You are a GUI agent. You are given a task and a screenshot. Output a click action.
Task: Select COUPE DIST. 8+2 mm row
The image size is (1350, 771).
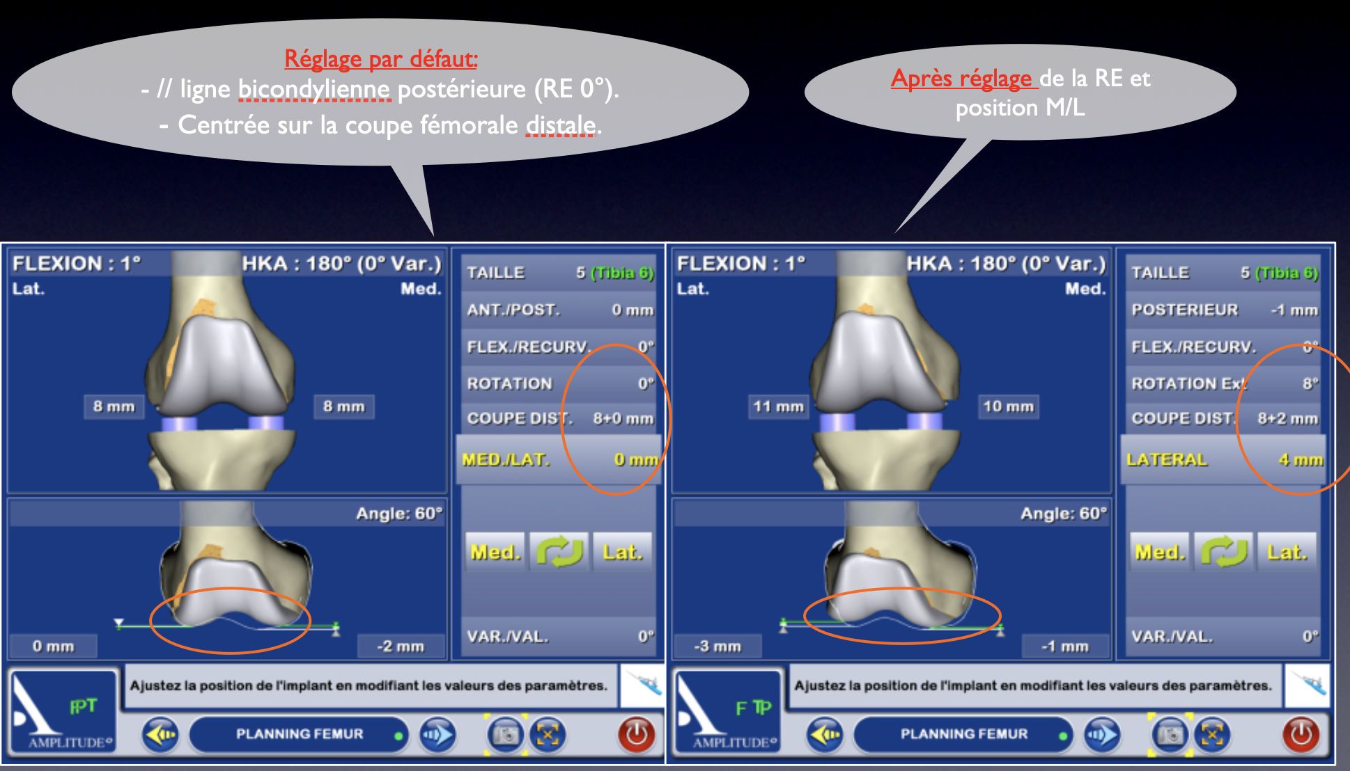[1224, 418]
